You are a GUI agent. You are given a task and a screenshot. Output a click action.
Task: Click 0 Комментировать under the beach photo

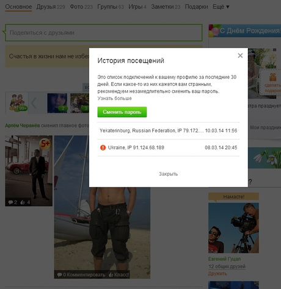click(x=81, y=275)
